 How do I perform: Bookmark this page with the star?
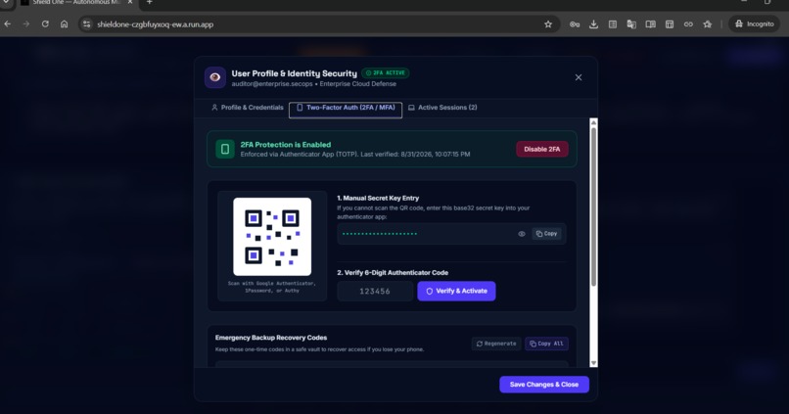[x=548, y=24]
